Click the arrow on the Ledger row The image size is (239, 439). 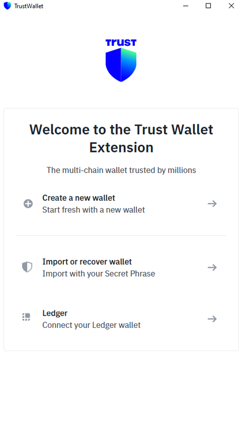[212, 319]
